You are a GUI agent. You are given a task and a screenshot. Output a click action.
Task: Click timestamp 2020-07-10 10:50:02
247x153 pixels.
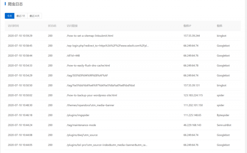(x=20, y=95)
